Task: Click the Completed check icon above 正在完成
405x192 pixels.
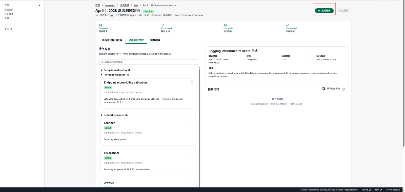Action: pyautogui.click(x=288, y=25)
